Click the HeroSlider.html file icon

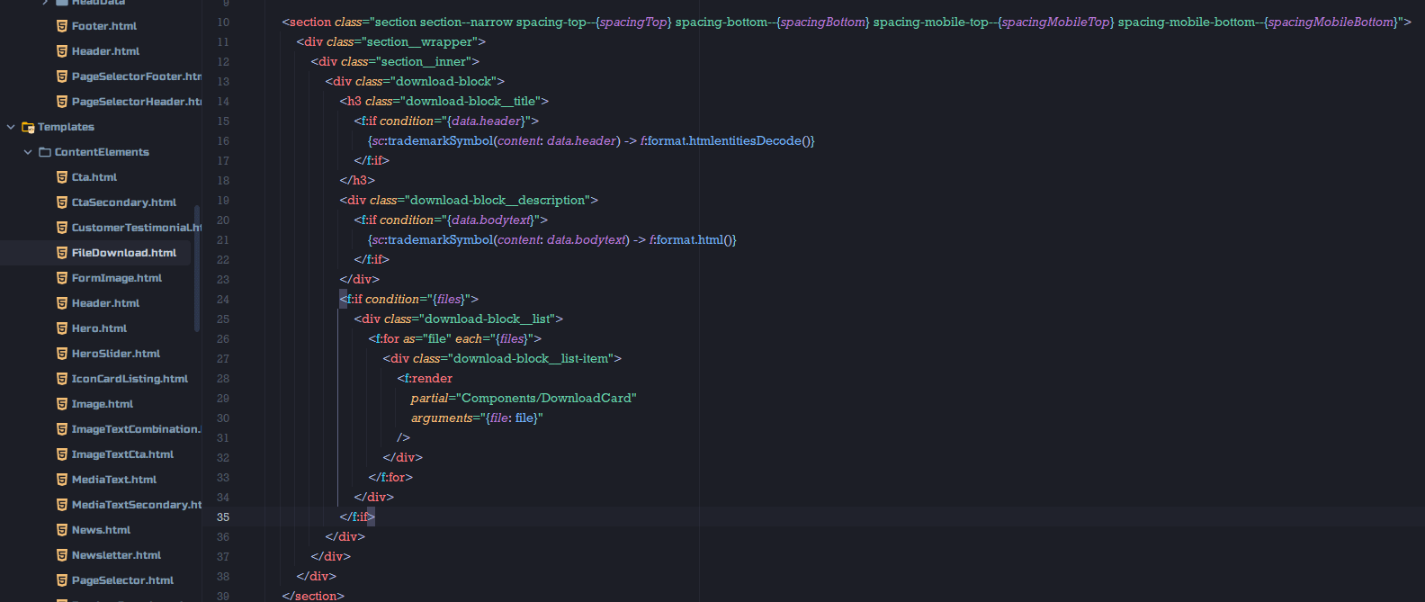(62, 354)
